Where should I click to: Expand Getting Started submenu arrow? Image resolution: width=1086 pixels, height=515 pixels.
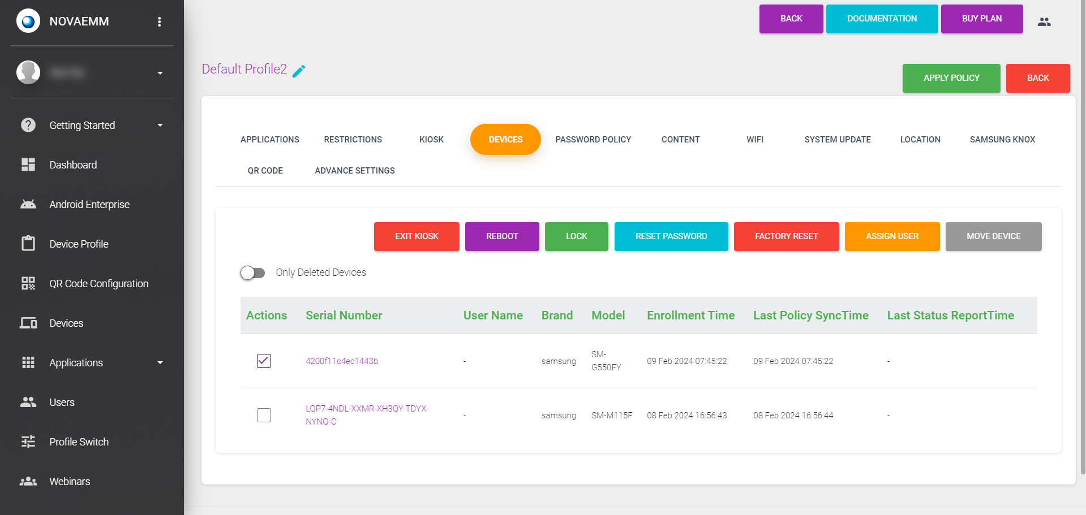coord(160,125)
